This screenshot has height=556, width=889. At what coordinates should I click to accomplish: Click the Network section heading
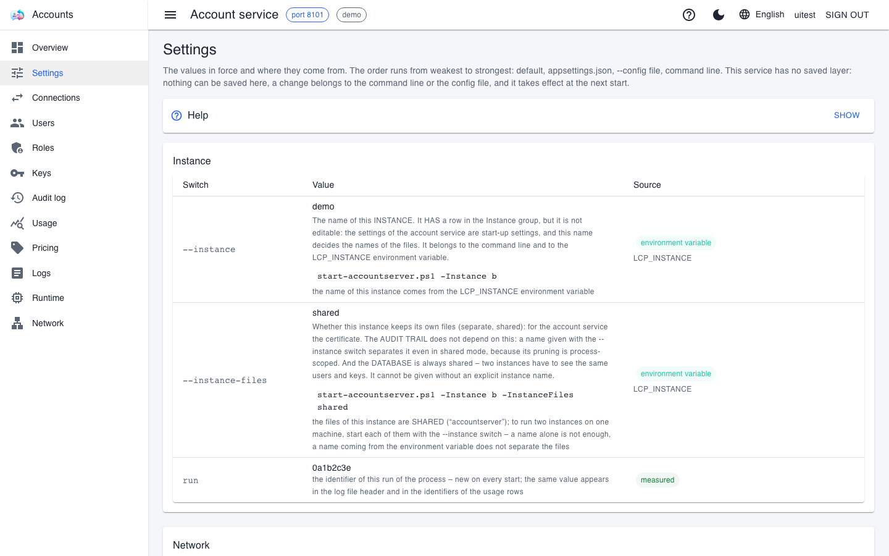point(191,545)
